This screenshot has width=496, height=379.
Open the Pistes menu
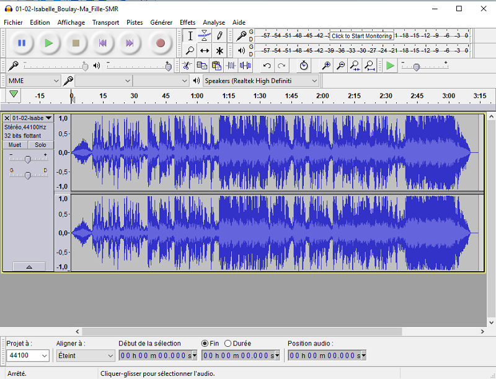pyautogui.click(x=135, y=22)
